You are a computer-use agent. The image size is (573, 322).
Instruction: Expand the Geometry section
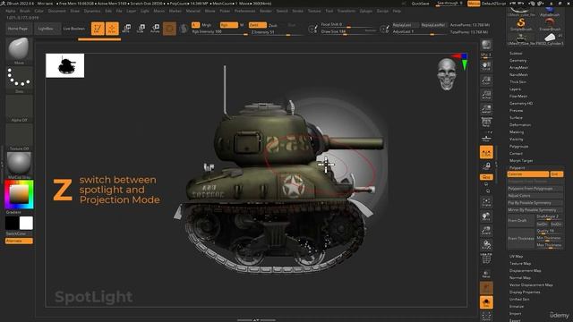pos(517,61)
